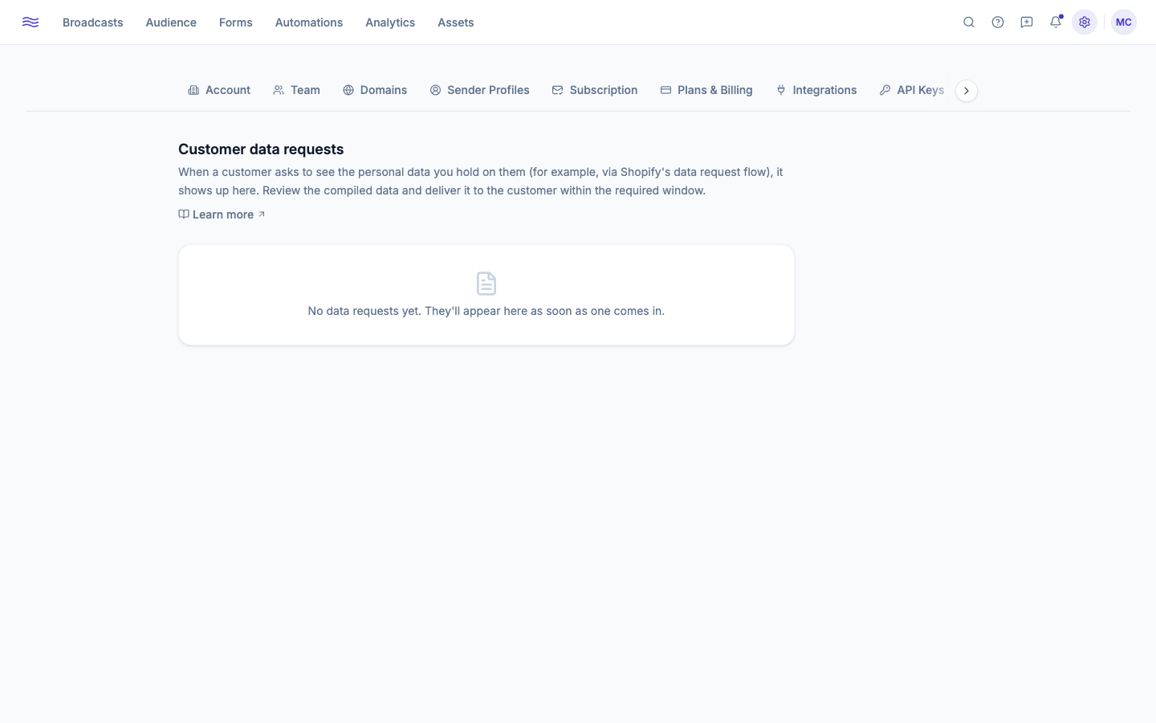This screenshot has width=1156, height=723.
Task: Open the Assets section
Action: click(x=456, y=22)
